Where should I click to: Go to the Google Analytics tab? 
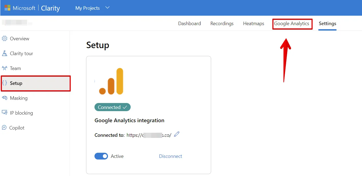pyautogui.click(x=292, y=24)
